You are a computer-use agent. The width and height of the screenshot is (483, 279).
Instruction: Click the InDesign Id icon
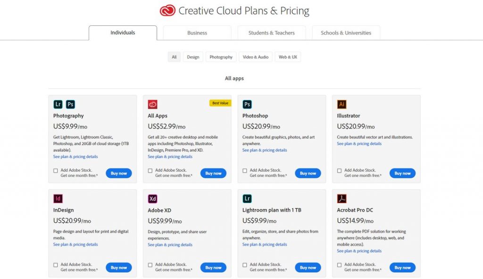(x=58, y=199)
